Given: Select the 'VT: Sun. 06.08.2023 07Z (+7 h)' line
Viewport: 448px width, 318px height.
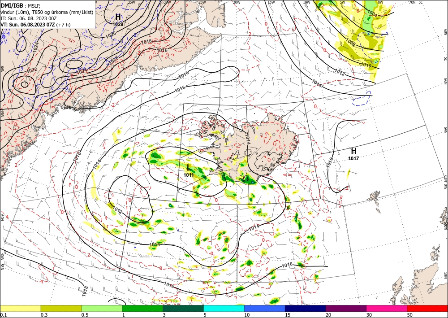Looking at the screenshot, I should pyautogui.click(x=35, y=25).
